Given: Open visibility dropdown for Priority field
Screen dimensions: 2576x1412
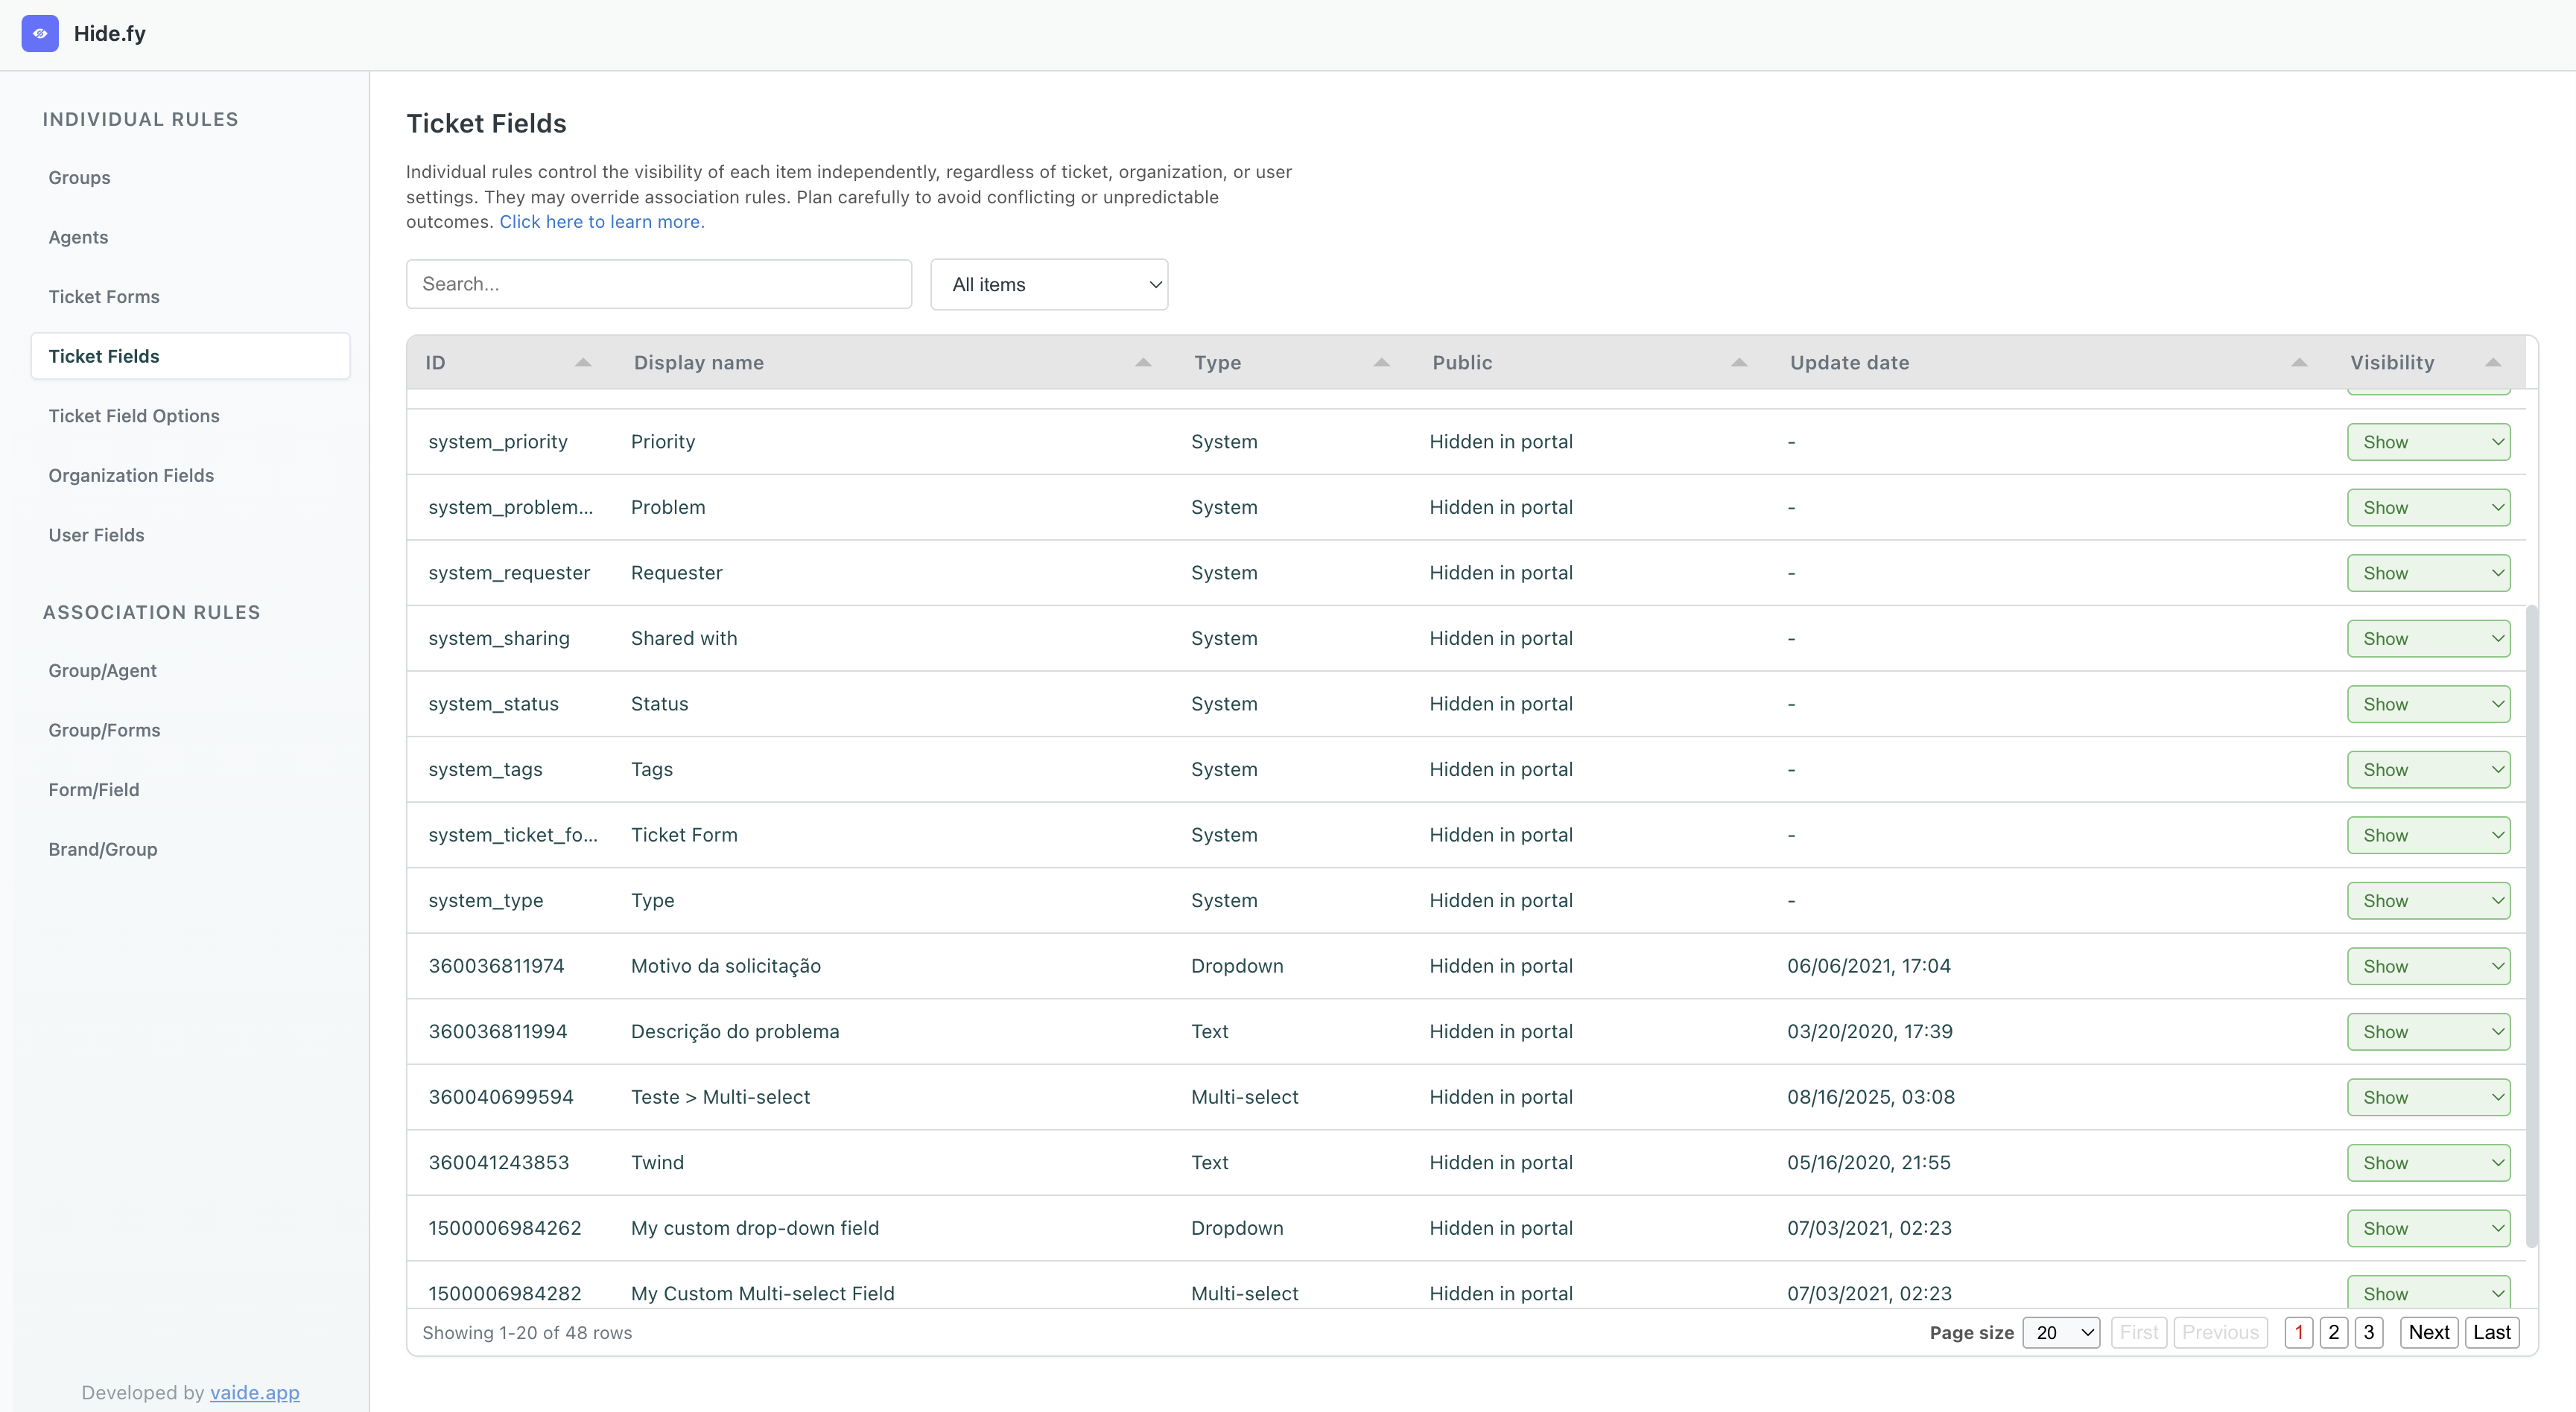Looking at the screenshot, I should pyautogui.click(x=2428, y=442).
